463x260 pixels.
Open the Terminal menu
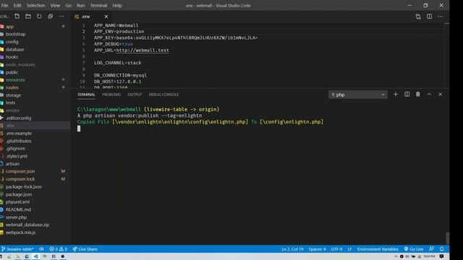click(x=98, y=5)
